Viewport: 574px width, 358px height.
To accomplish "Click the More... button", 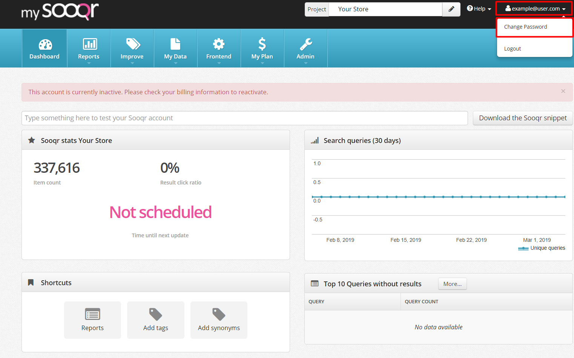I will point(453,284).
